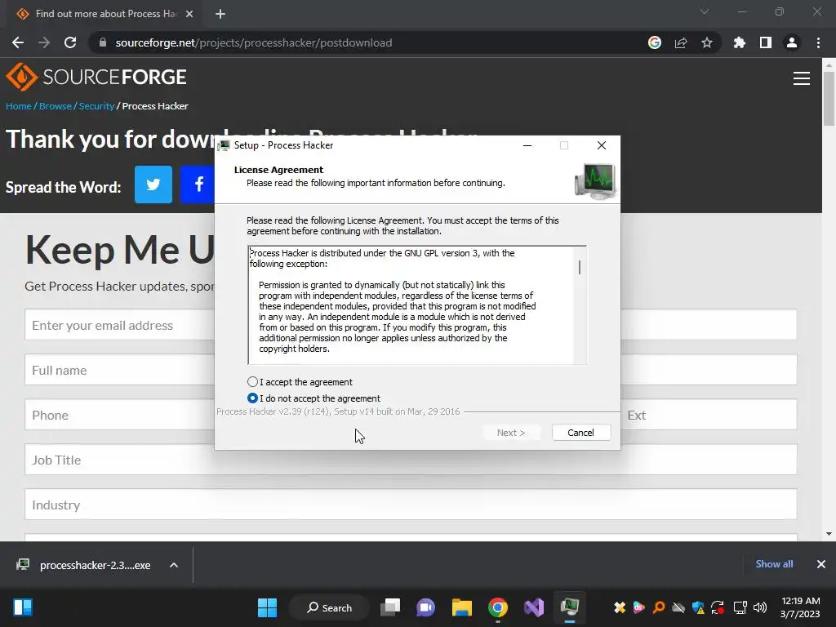The height and width of the screenshot is (627, 836).
Task: View site security lock icon
Action: pyautogui.click(x=103, y=42)
